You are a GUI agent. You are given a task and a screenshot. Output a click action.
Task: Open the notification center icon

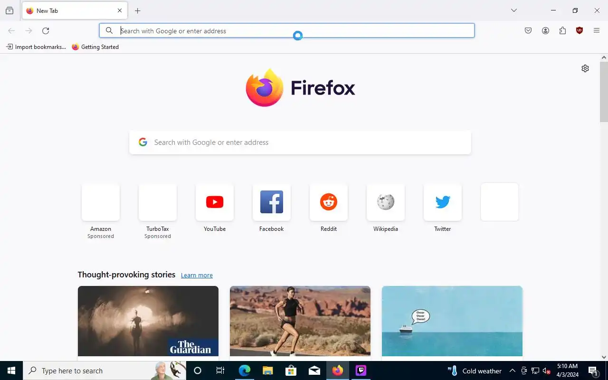click(593, 370)
